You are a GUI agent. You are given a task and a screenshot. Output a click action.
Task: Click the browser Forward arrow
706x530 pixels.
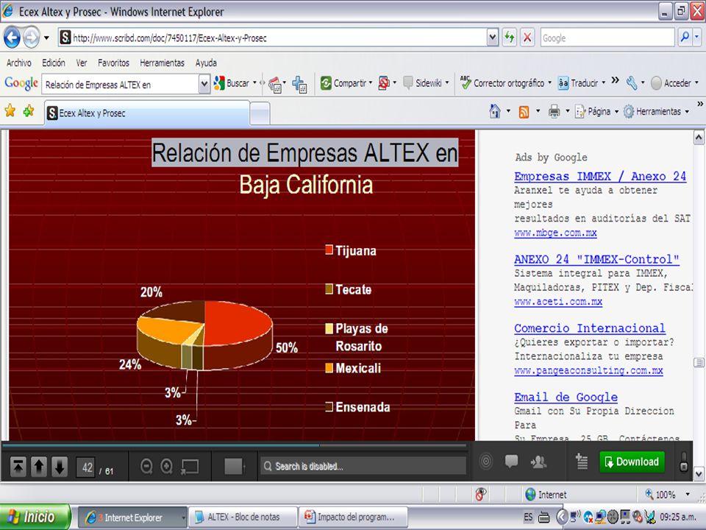click(31, 38)
